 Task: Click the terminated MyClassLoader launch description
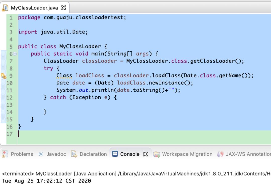[x=136, y=174]
